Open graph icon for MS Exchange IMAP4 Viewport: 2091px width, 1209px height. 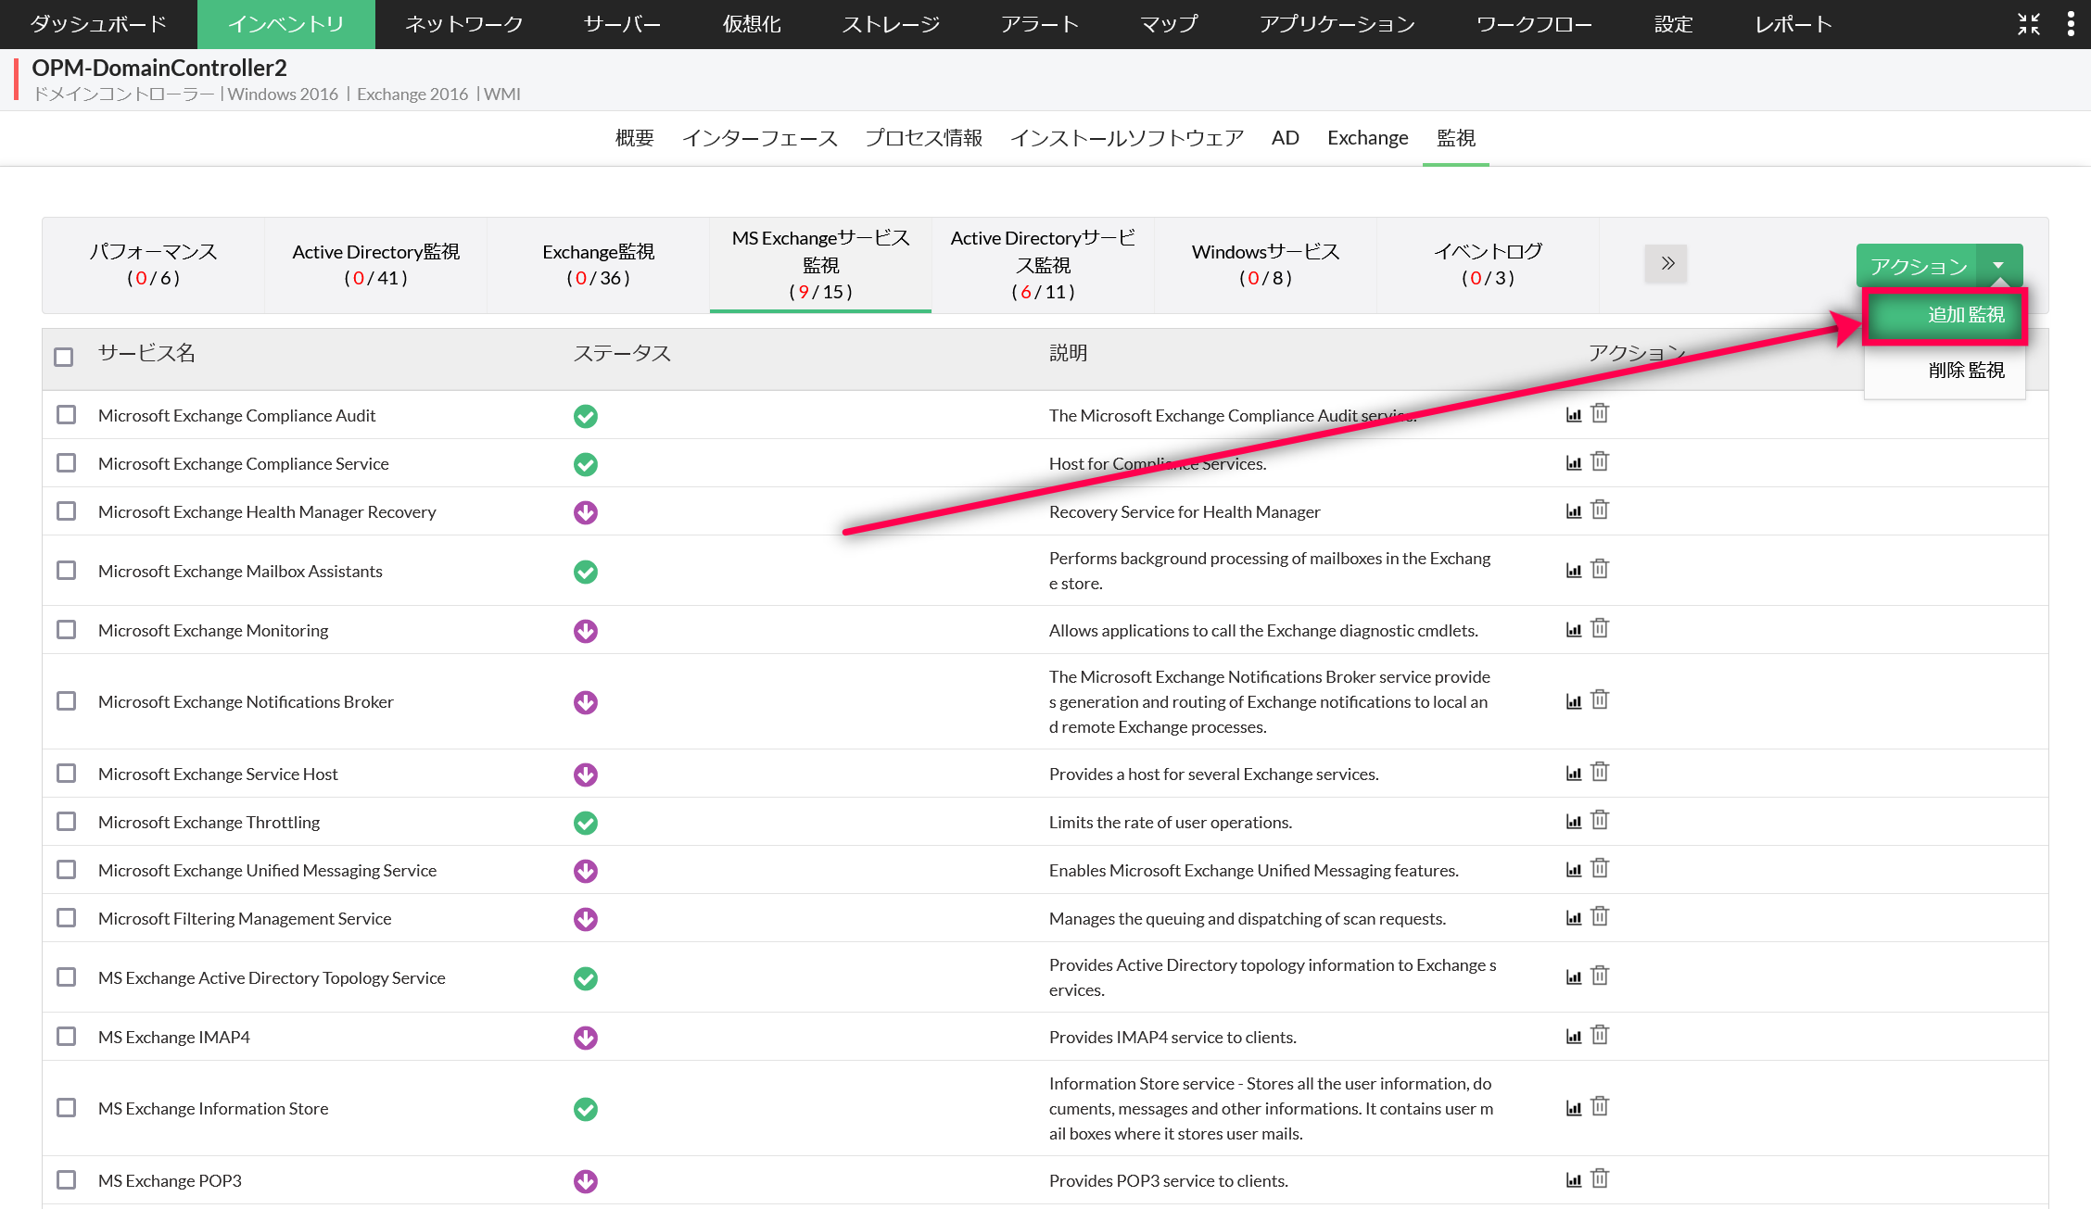(1573, 1037)
